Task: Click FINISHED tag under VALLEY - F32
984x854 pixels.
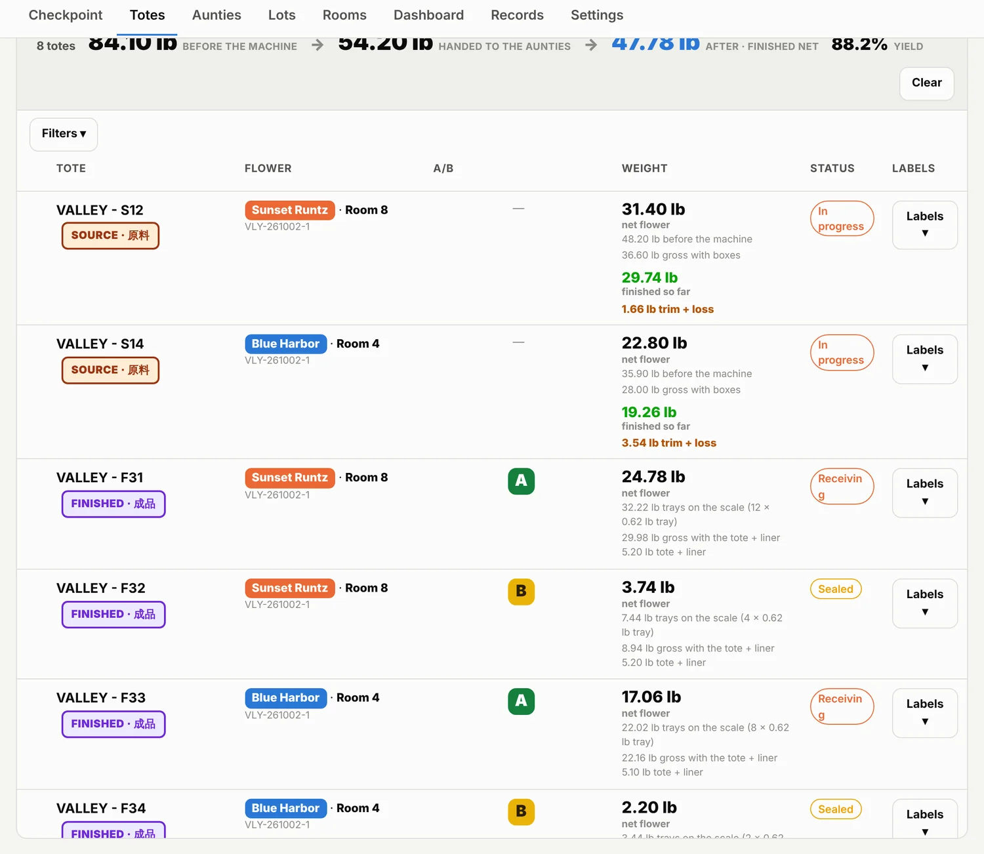Action: [x=113, y=615]
